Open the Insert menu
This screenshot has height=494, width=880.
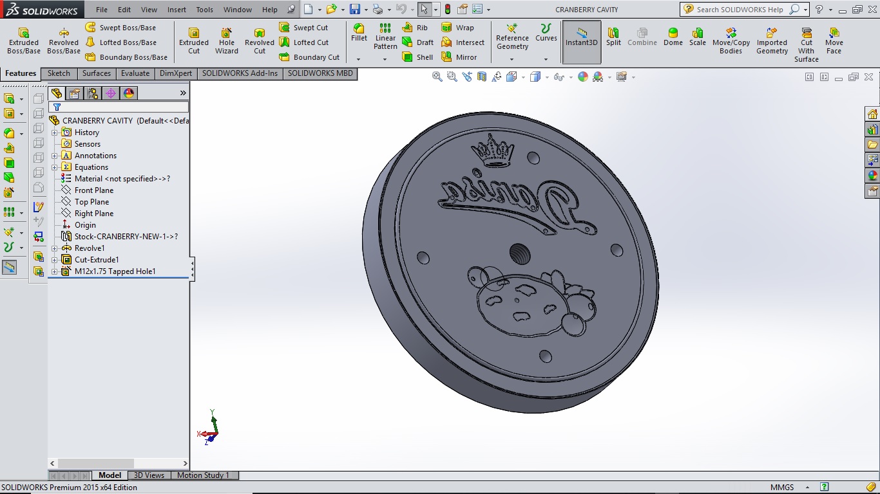coord(177,10)
